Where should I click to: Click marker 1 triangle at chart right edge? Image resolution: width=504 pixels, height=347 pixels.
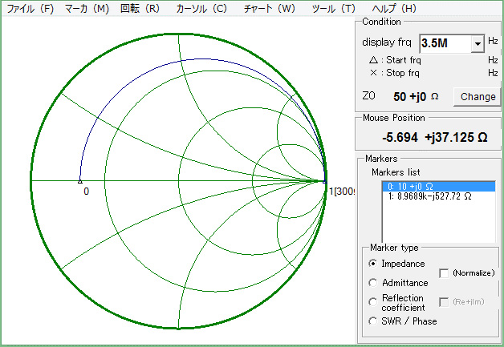click(x=325, y=181)
